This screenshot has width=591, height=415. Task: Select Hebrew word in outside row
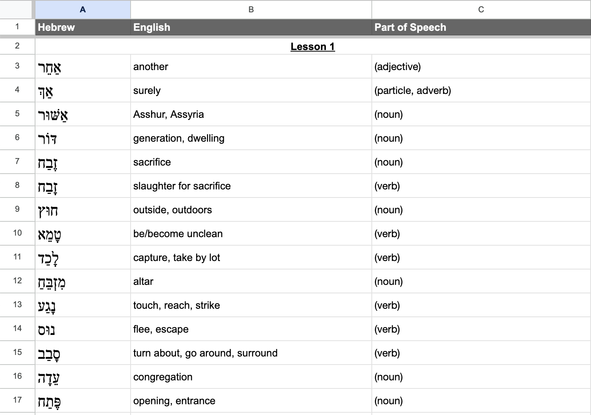(83, 210)
